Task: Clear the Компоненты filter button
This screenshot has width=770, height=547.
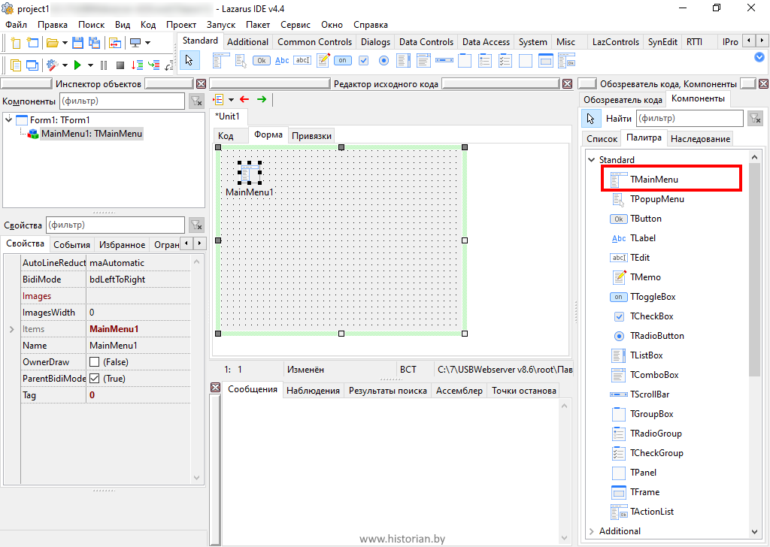Action: point(196,101)
